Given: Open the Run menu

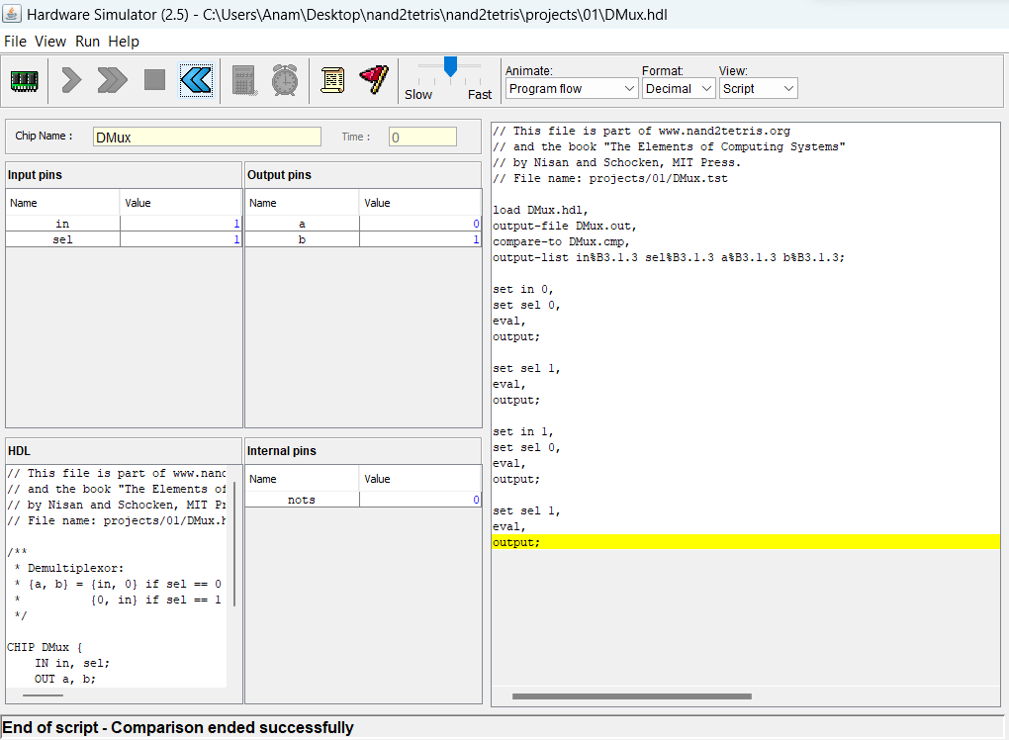Looking at the screenshot, I should (87, 42).
